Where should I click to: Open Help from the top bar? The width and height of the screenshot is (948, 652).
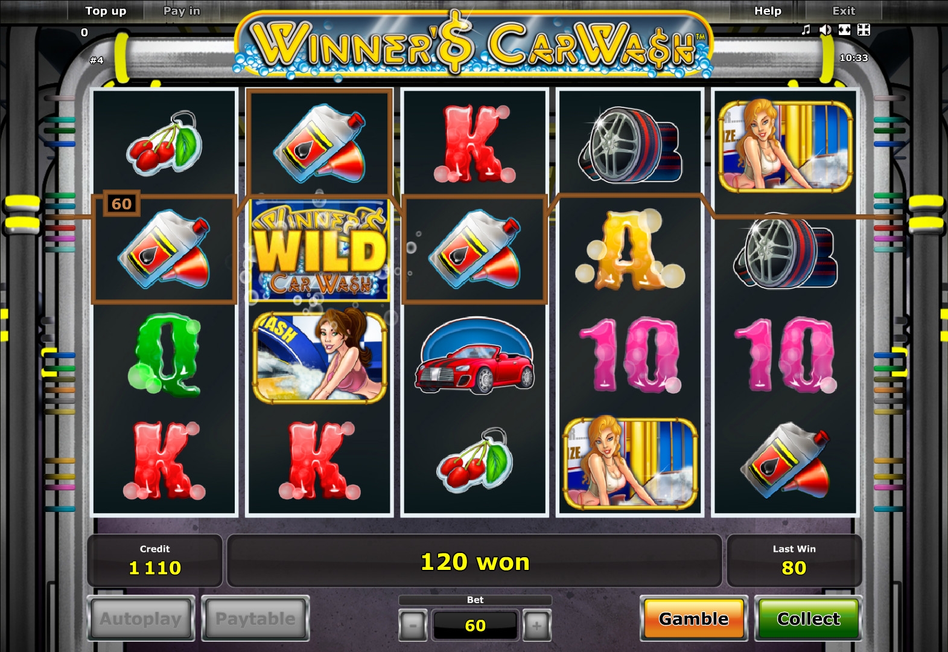[x=768, y=11]
